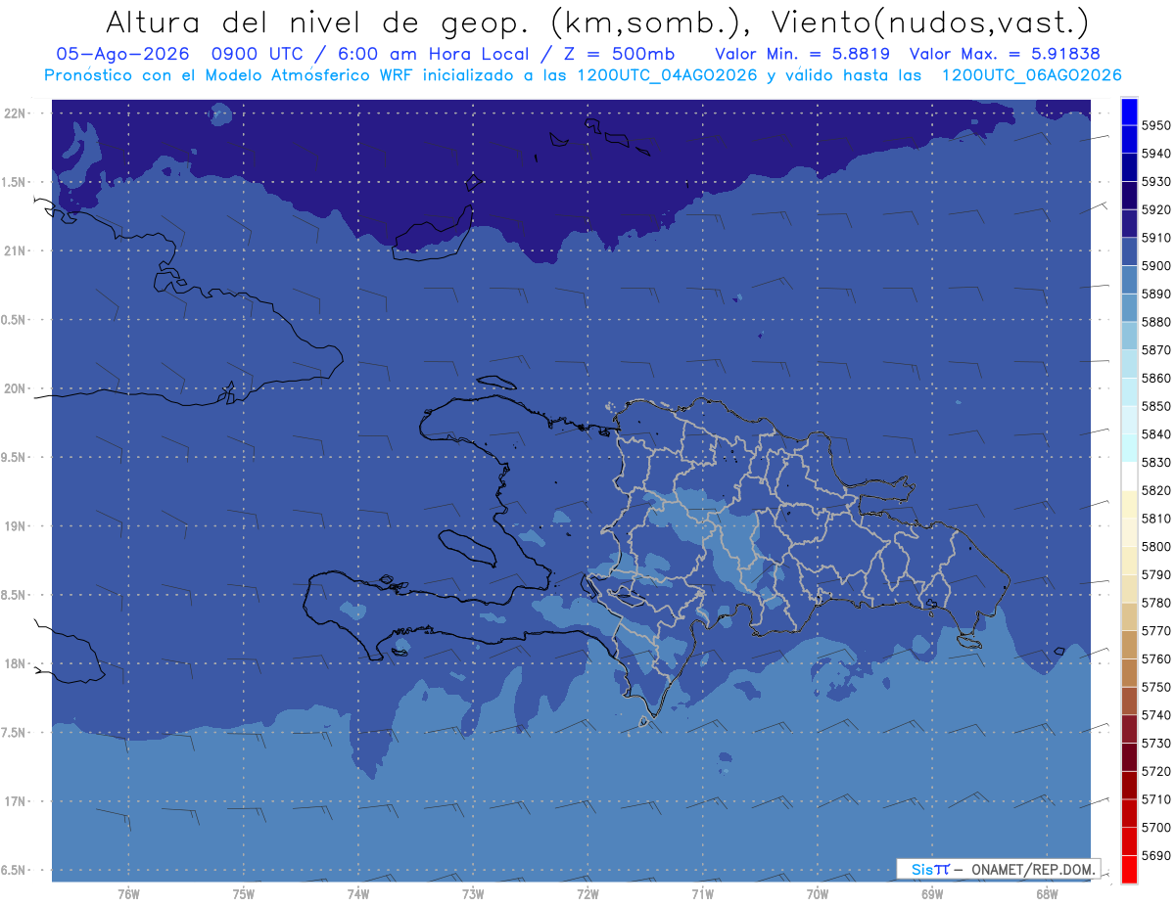This screenshot has width=1175, height=907.
Task: Click the '73W' longitude label
Action: pos(473,893)
